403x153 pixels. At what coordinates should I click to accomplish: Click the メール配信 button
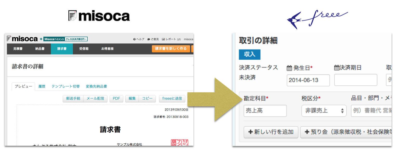[95, 99]
